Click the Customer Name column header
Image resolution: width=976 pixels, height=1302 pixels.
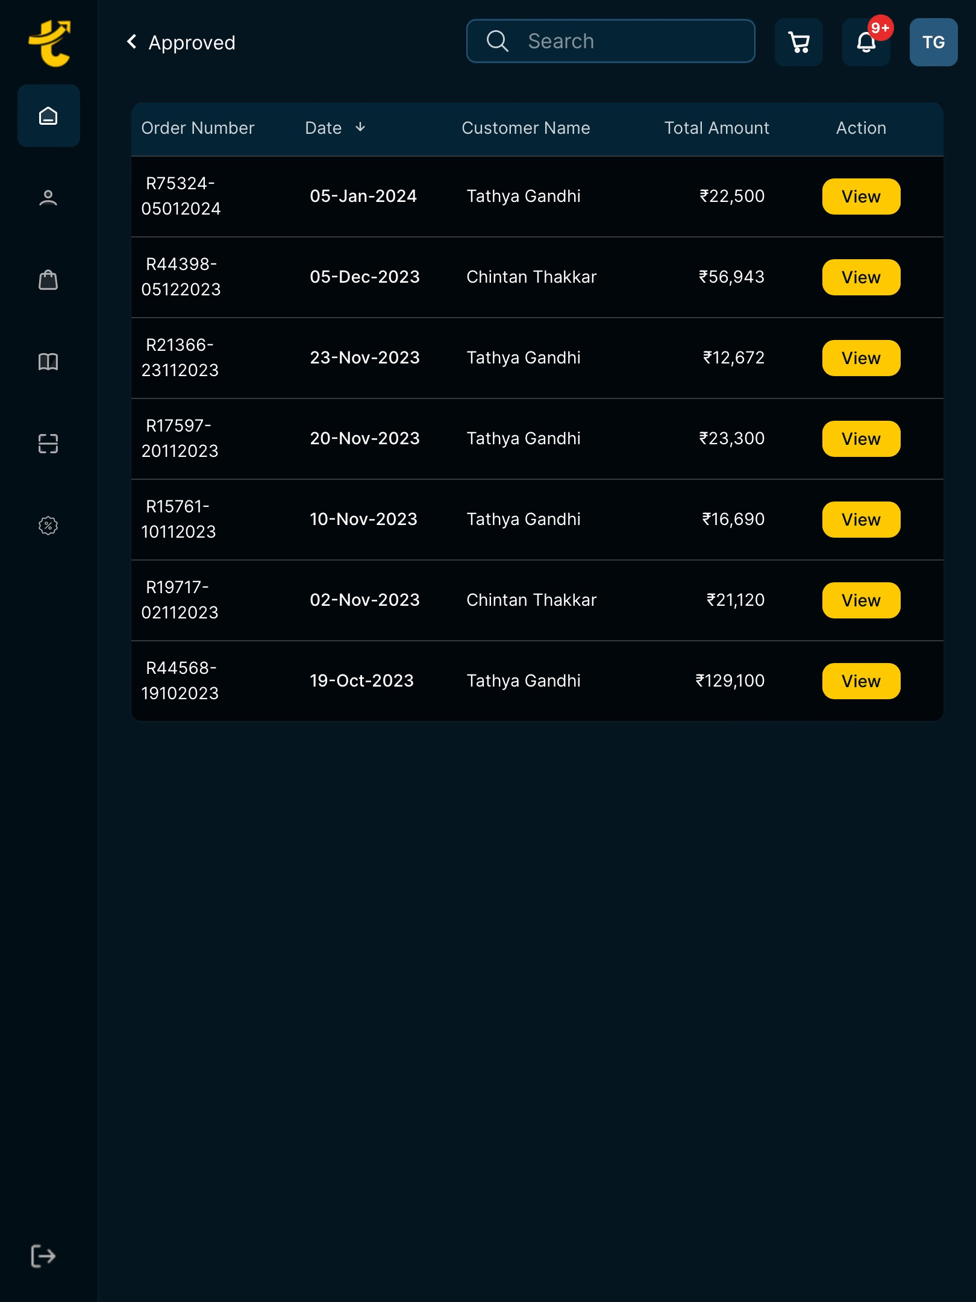click(525, 128)
